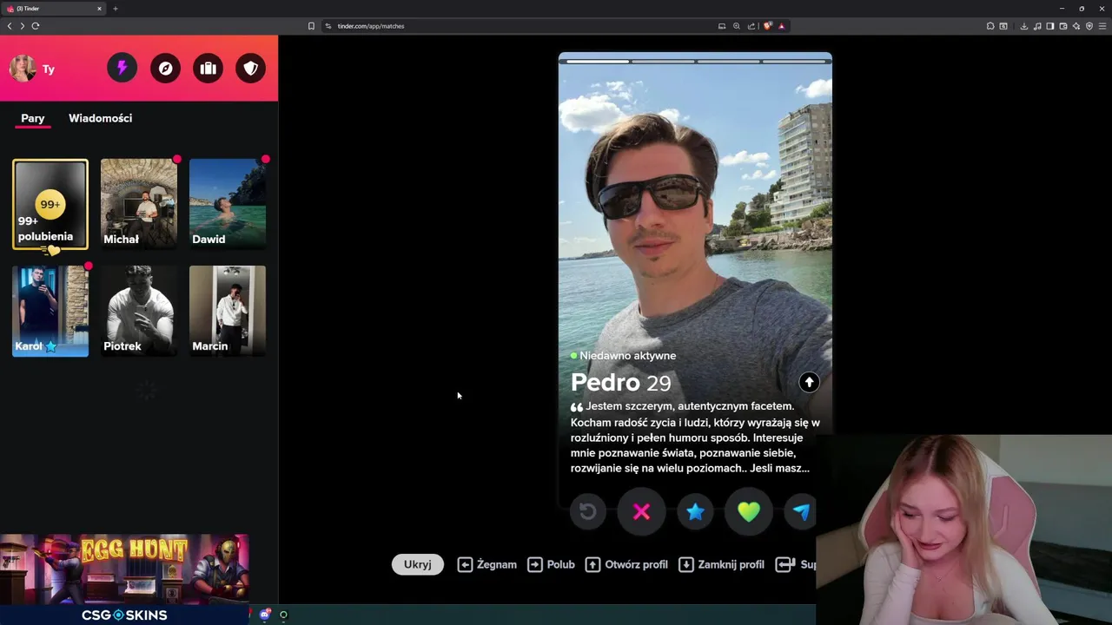The image size is (1112, 625).
Task: Open match card for Piotrek
Action: [x=139, y=311]
